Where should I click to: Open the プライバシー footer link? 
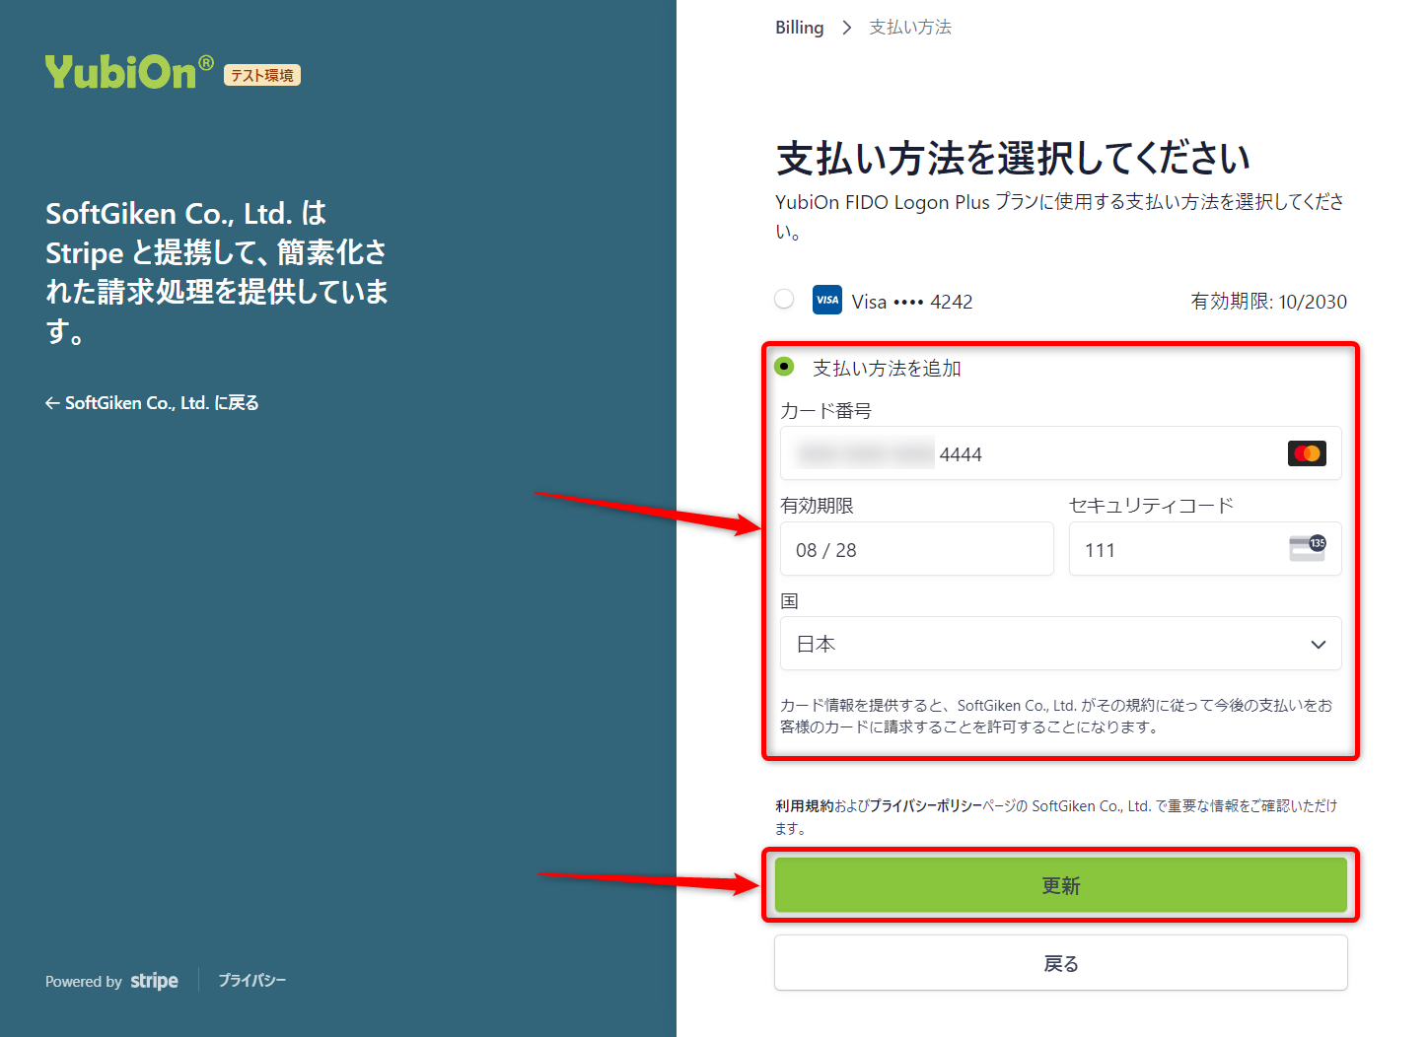coord(252,981)
